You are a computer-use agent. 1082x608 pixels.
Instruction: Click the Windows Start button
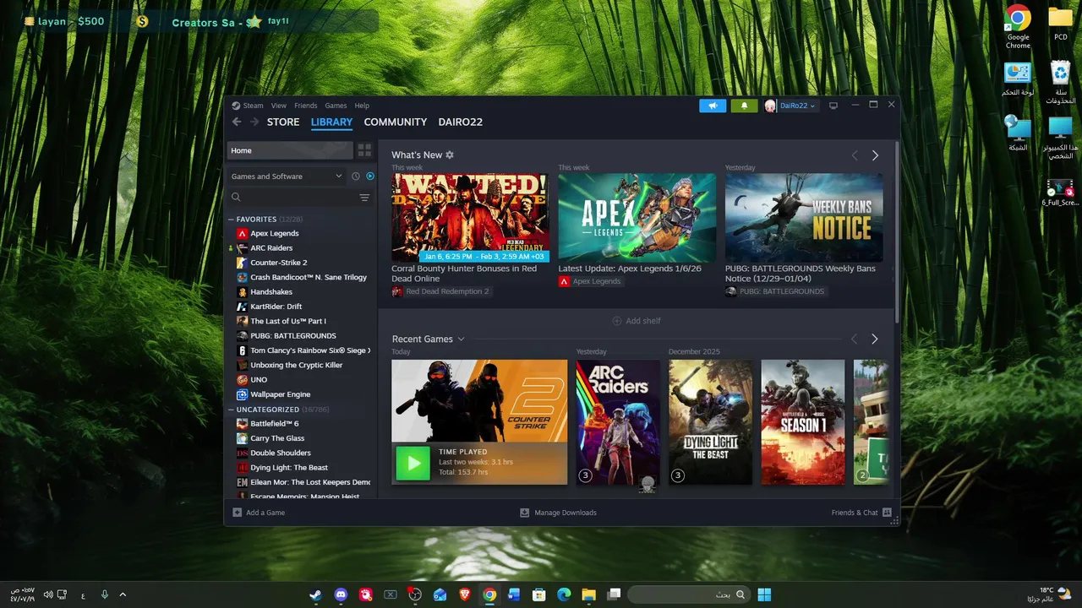[764, 594]
